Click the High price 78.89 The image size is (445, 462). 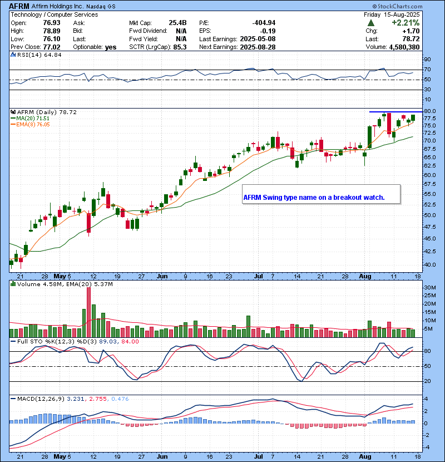click(52, 31)
